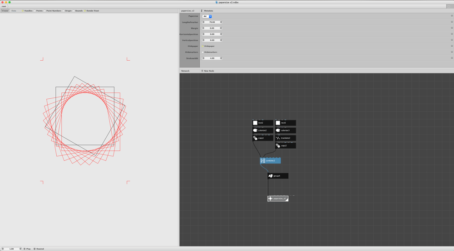Click the copy2 node icon
The height and width of the screenshot is (251, 454).
tap(278, 145)
